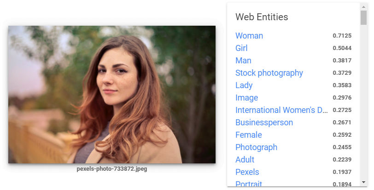This screenshot has width=374, height=190.
Task: Click the Adult entity link
Action: pyautogui.click(x=245, y=160)
